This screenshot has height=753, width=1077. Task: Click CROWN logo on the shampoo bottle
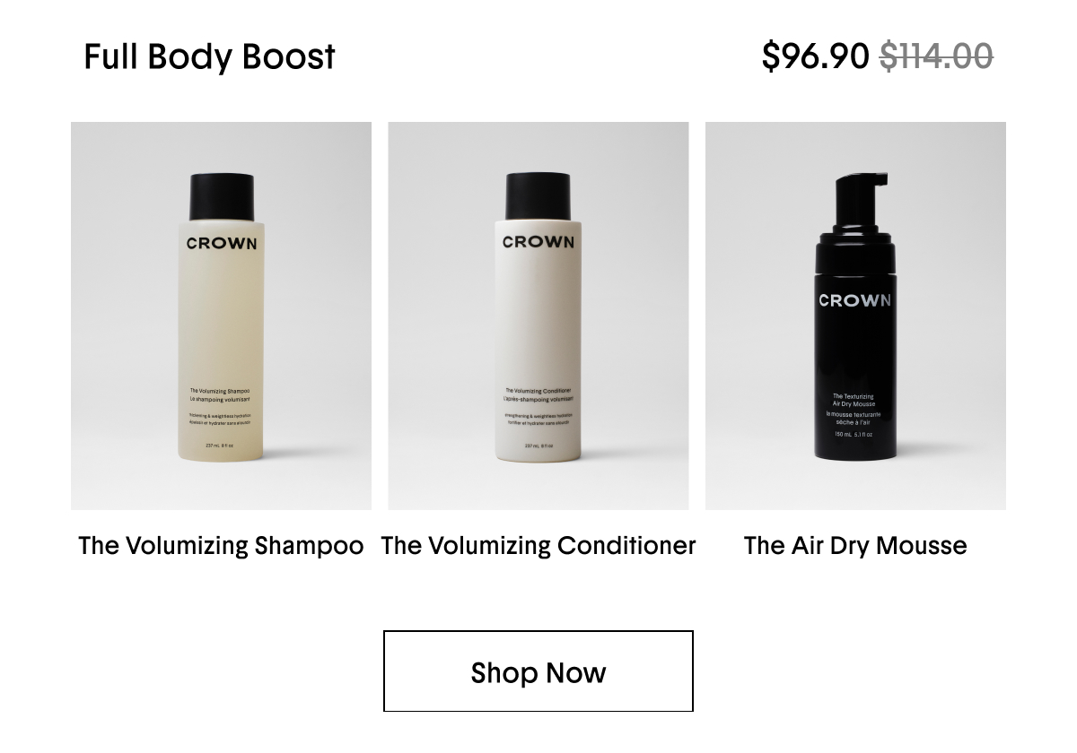[222, 243]
